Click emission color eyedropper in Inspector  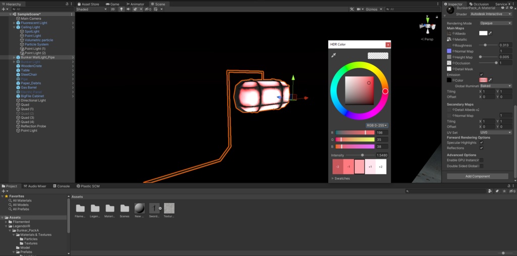click(x=490, y=80)
